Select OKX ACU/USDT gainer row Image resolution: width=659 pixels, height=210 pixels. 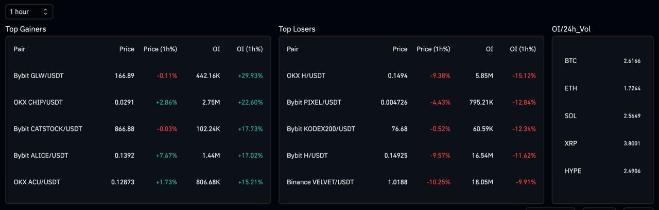pos(138,182)
